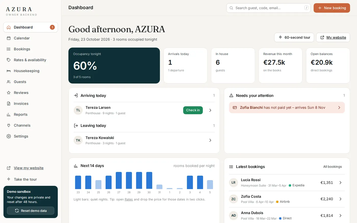Click the TL avatar for Tereza Larsen

tap(78, 110)
